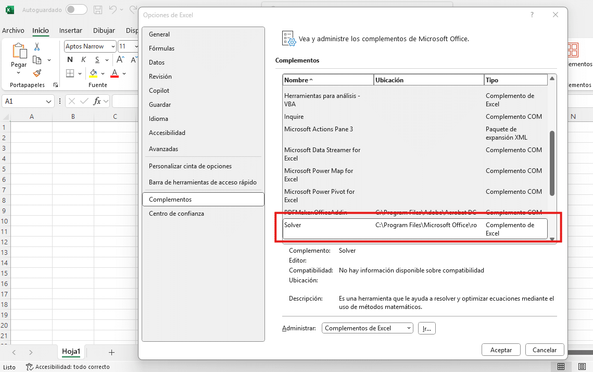The height and width of the screenshot is (372, 593).
Task: Activate the Format Painter brush icon
Action: coord(37,73)
